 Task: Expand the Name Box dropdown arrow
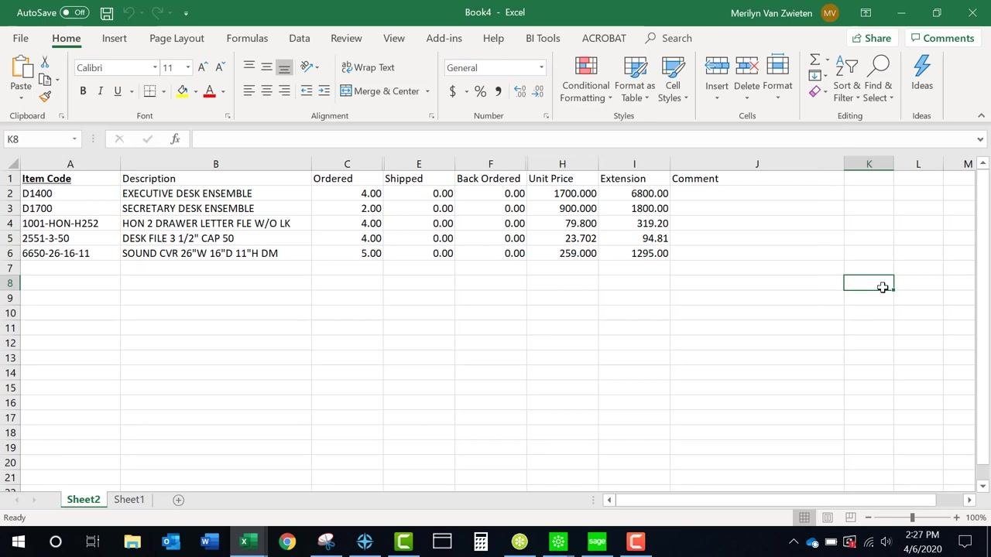tap(74, 139)
